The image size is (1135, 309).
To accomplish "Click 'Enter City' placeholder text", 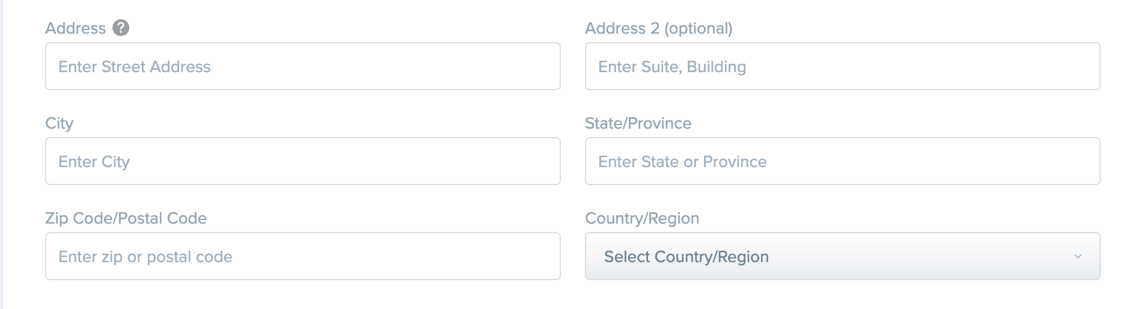I will (94, 162).
